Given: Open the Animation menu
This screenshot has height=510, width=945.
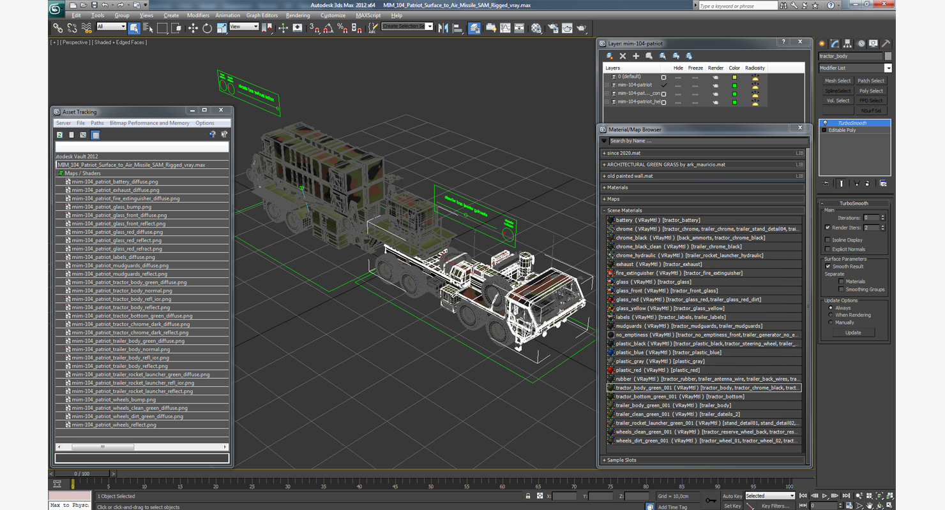Looking at the screenshot, I should (227, 15).
